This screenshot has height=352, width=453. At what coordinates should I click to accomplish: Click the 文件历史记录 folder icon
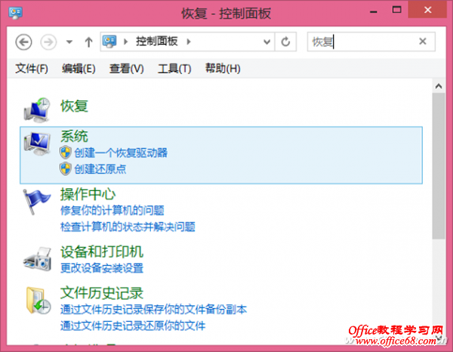(39, 301)
